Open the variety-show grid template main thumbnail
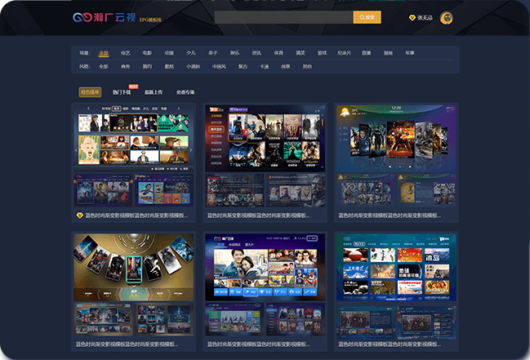 coord(133,138)
